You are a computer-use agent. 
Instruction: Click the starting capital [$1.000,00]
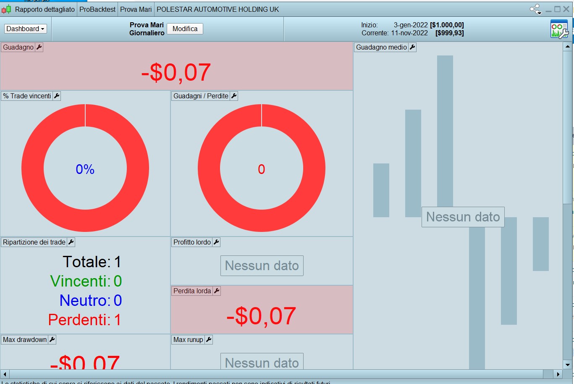tap(447, 25)
